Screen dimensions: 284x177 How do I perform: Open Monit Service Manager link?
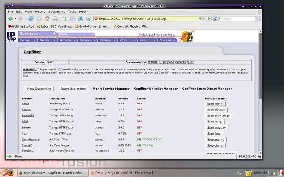[111, 89]
